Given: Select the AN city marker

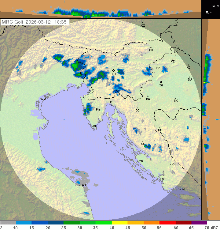Looking at the screenshot, I should [80, 185].
